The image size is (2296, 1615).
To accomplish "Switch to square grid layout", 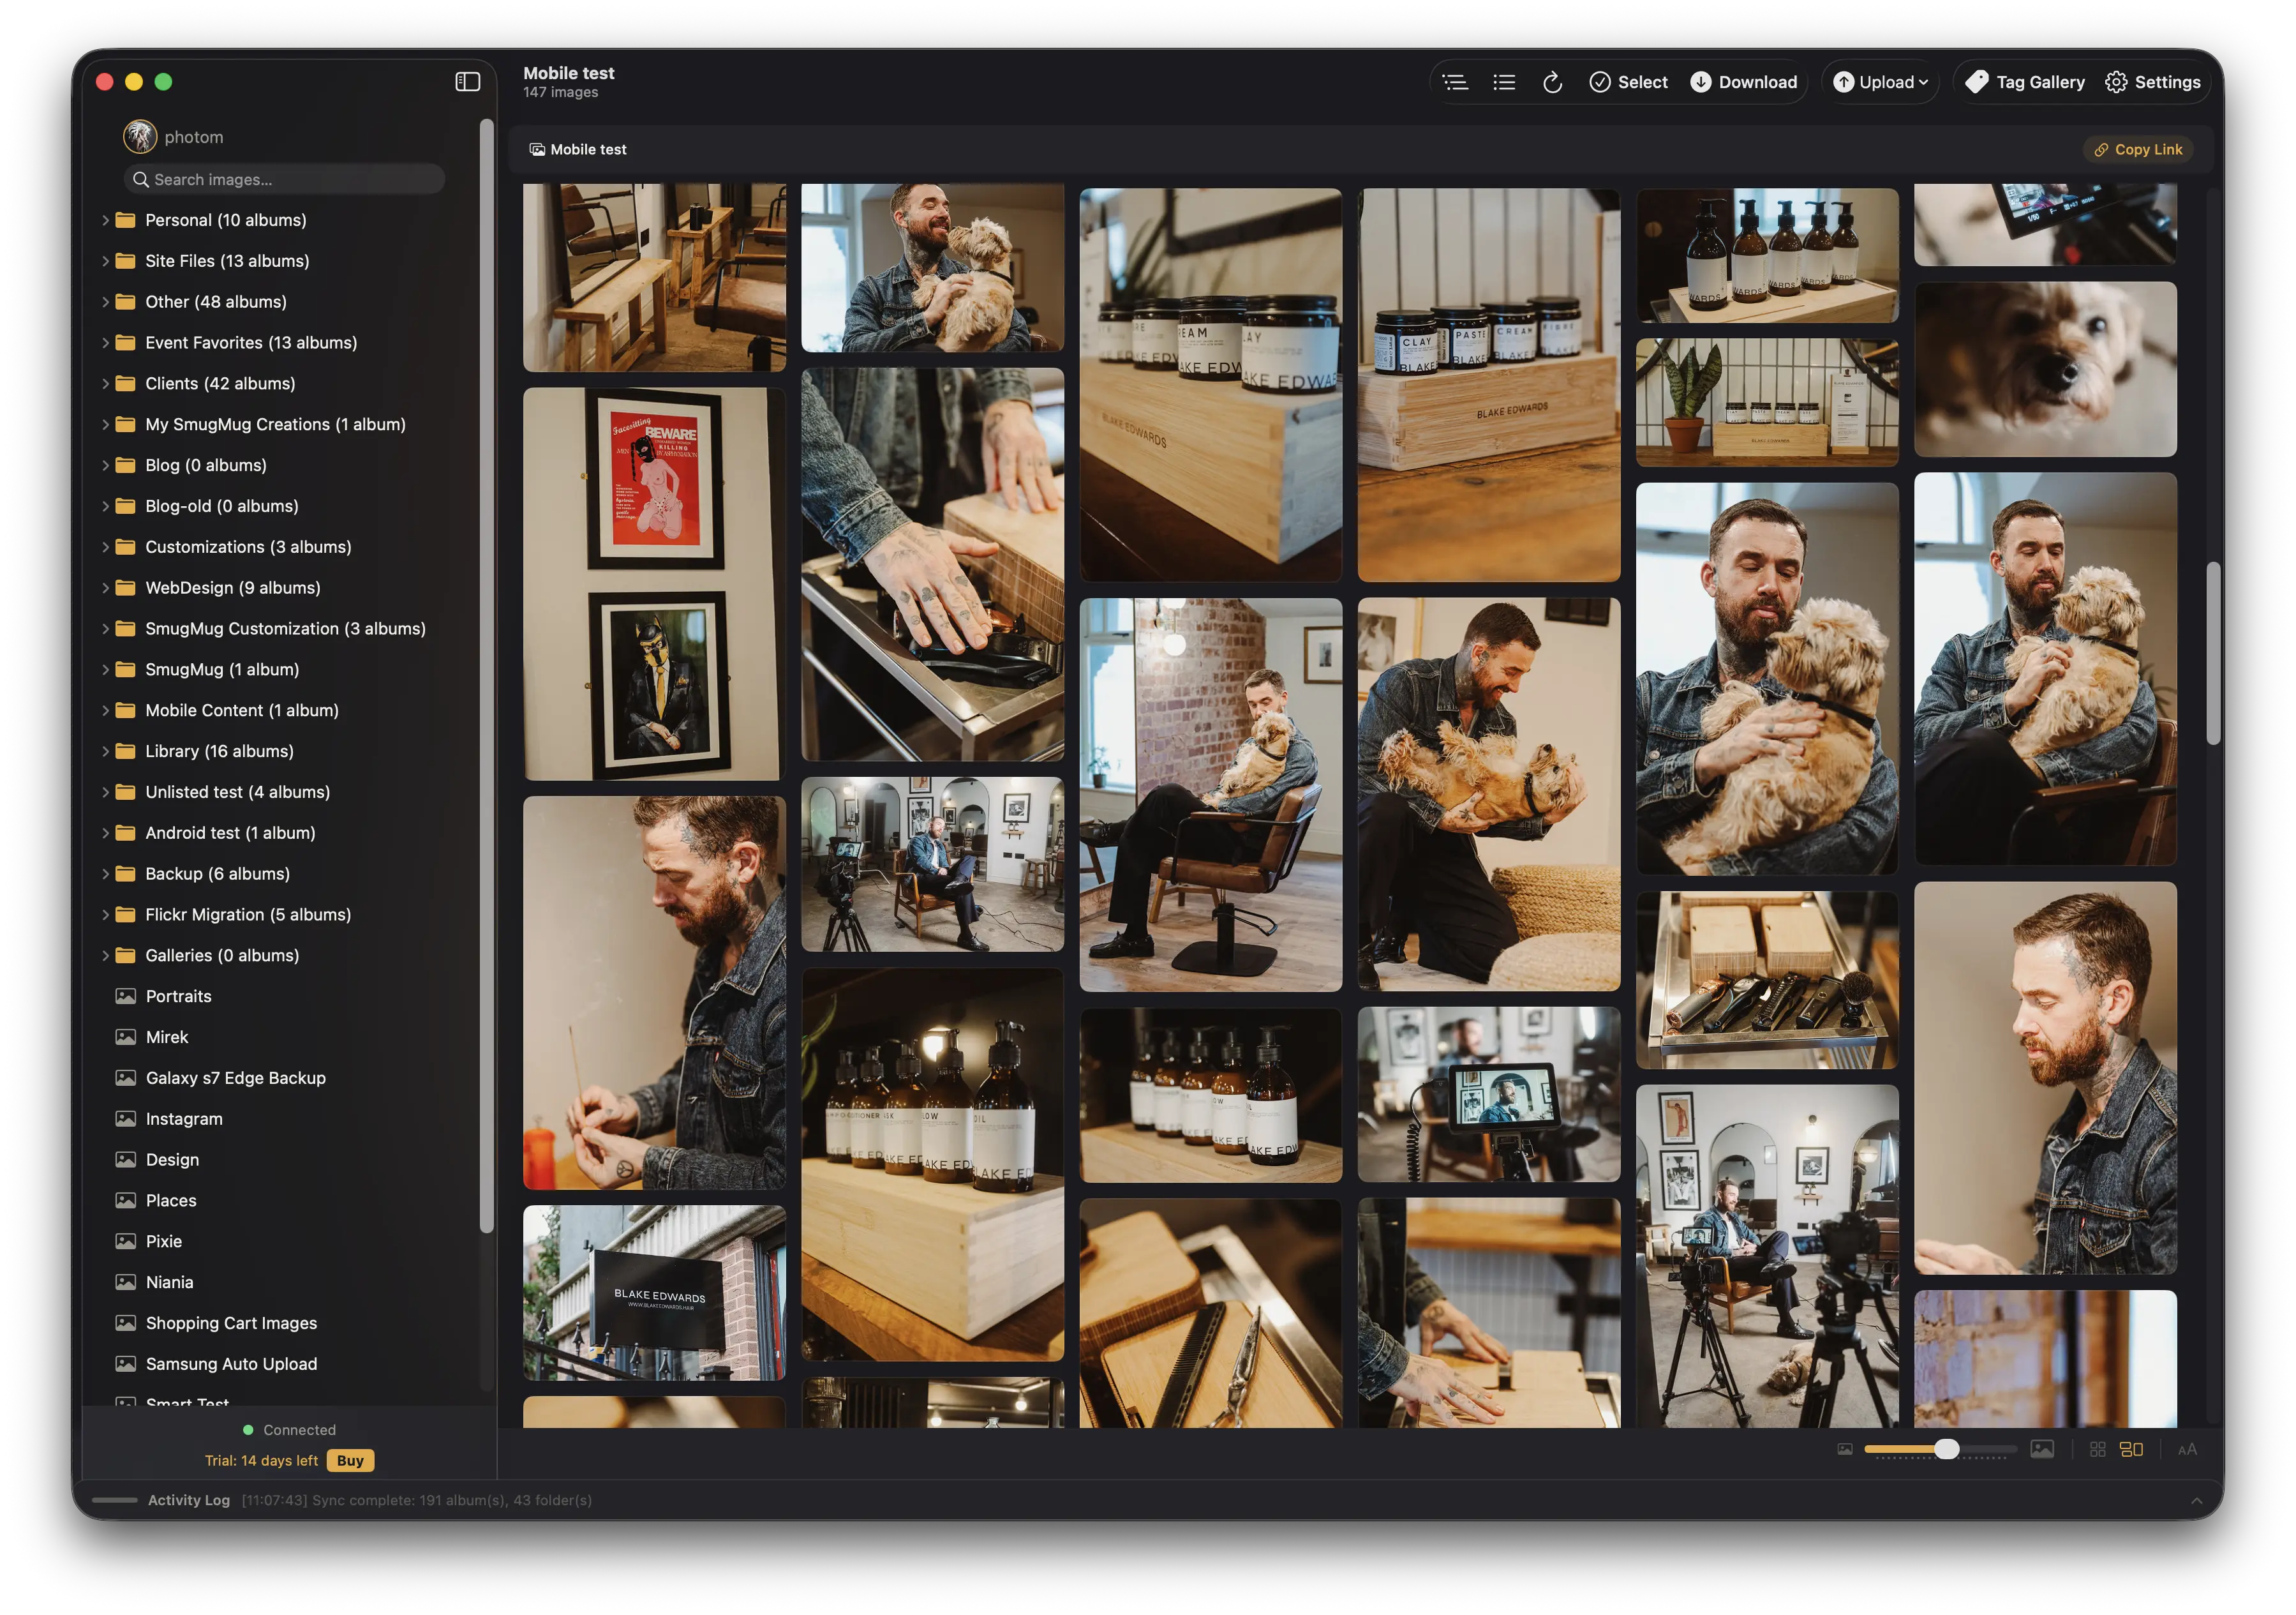I will (2098, 1449).
